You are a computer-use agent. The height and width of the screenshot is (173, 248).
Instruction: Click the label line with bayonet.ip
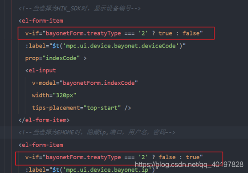click(x=92, y=170)
